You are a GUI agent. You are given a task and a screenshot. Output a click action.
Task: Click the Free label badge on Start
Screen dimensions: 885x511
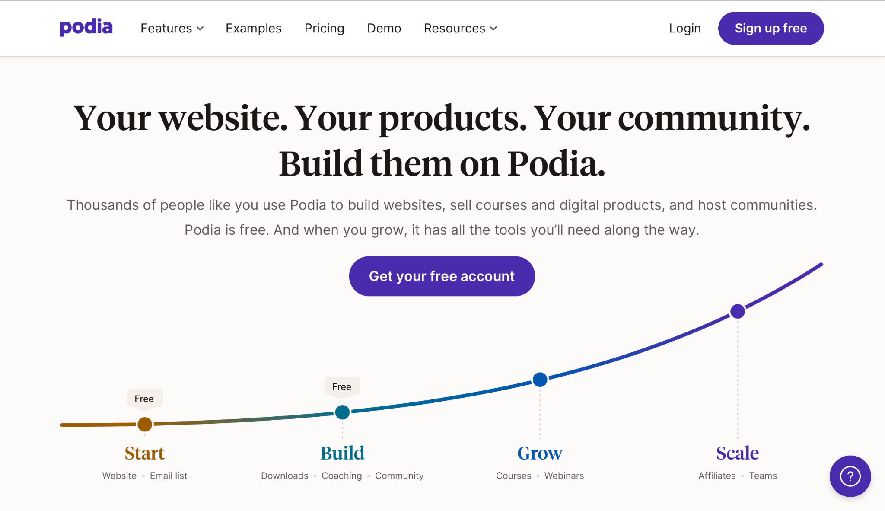(x=144, y=398)
